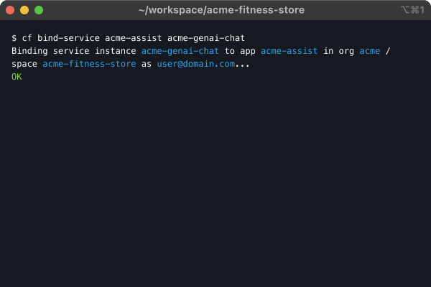Click blue 'acme-assist' app name in output

(289, 51)
